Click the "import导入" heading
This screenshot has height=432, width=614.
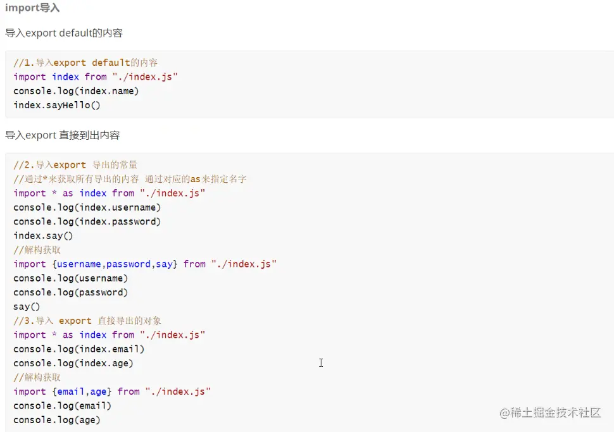coord(32,8)
